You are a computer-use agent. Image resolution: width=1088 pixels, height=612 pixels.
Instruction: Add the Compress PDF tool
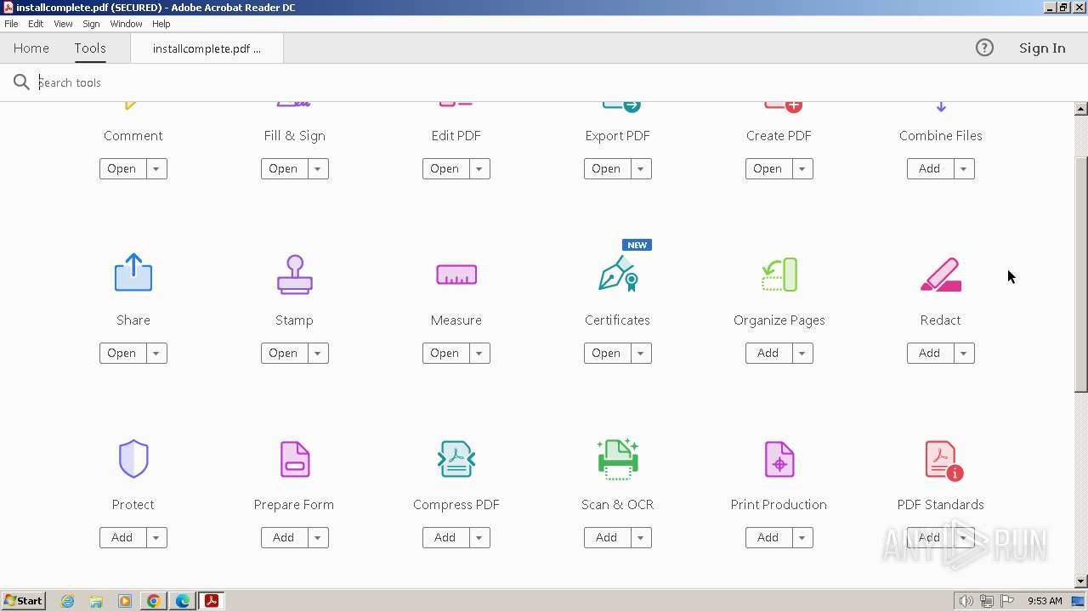pos(445,537)
